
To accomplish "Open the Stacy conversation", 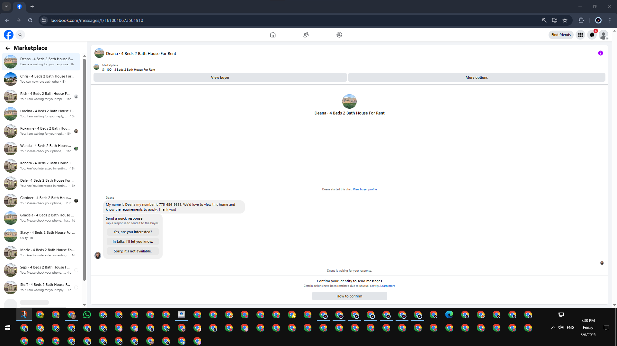I will click(41, 235).
